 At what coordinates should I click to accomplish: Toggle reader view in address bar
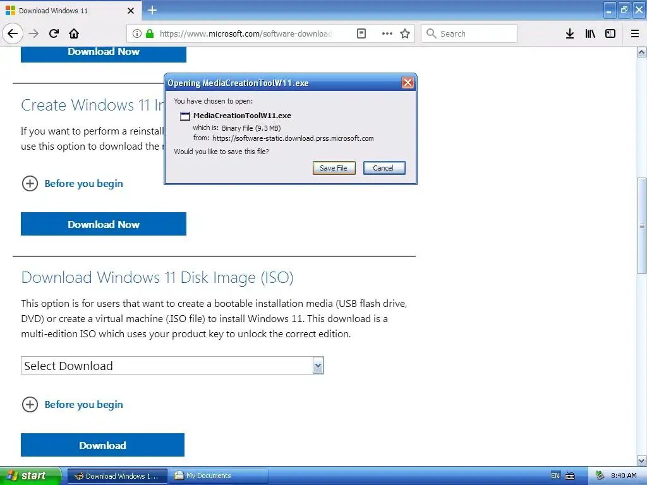pyautogui.click(x=361, y=33)
